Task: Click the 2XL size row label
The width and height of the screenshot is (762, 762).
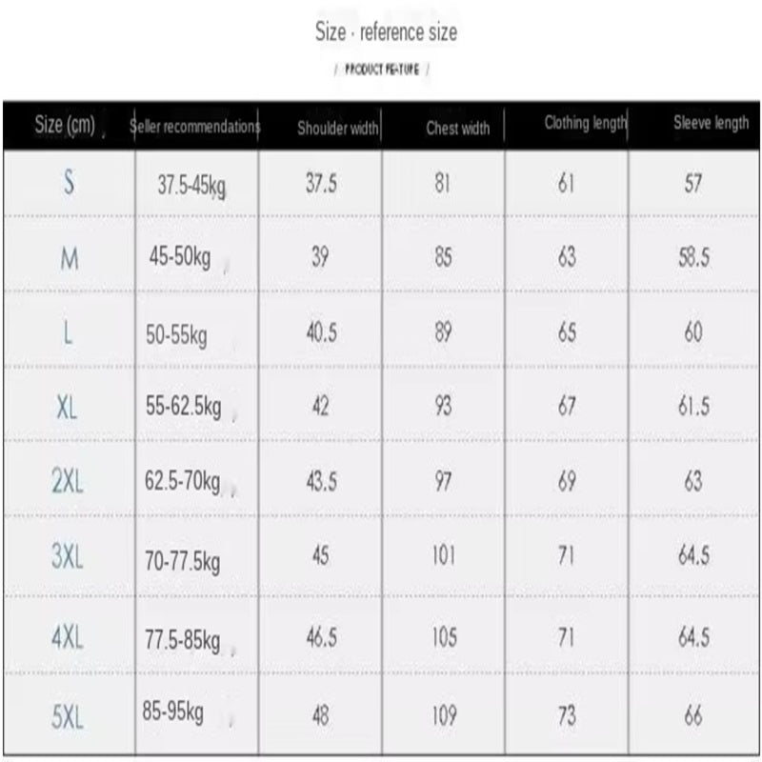Action: (x=68, y=482)
